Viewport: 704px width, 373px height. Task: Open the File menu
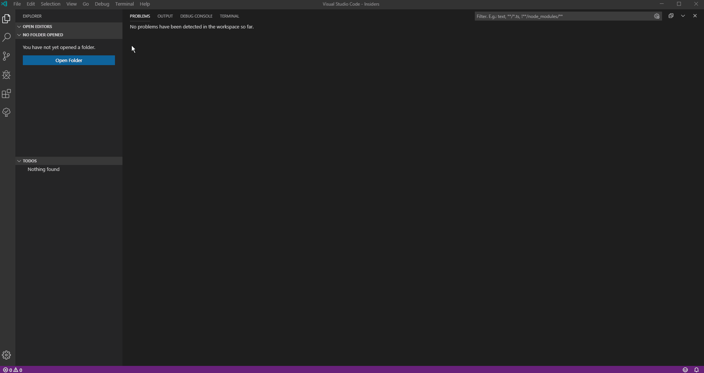(17, 4)
